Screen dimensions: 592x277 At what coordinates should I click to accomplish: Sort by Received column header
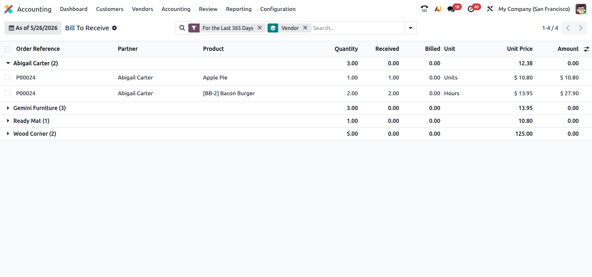[x=387, y=49]
